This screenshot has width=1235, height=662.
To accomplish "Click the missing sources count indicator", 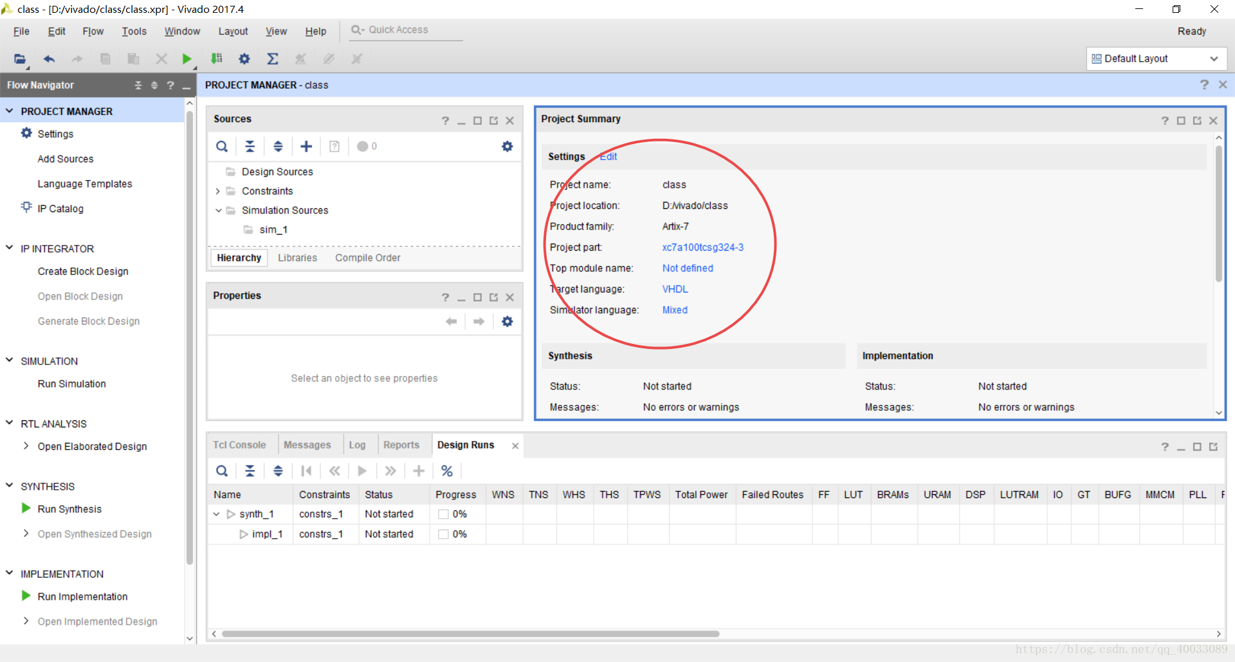I will (x=367, y=147).
